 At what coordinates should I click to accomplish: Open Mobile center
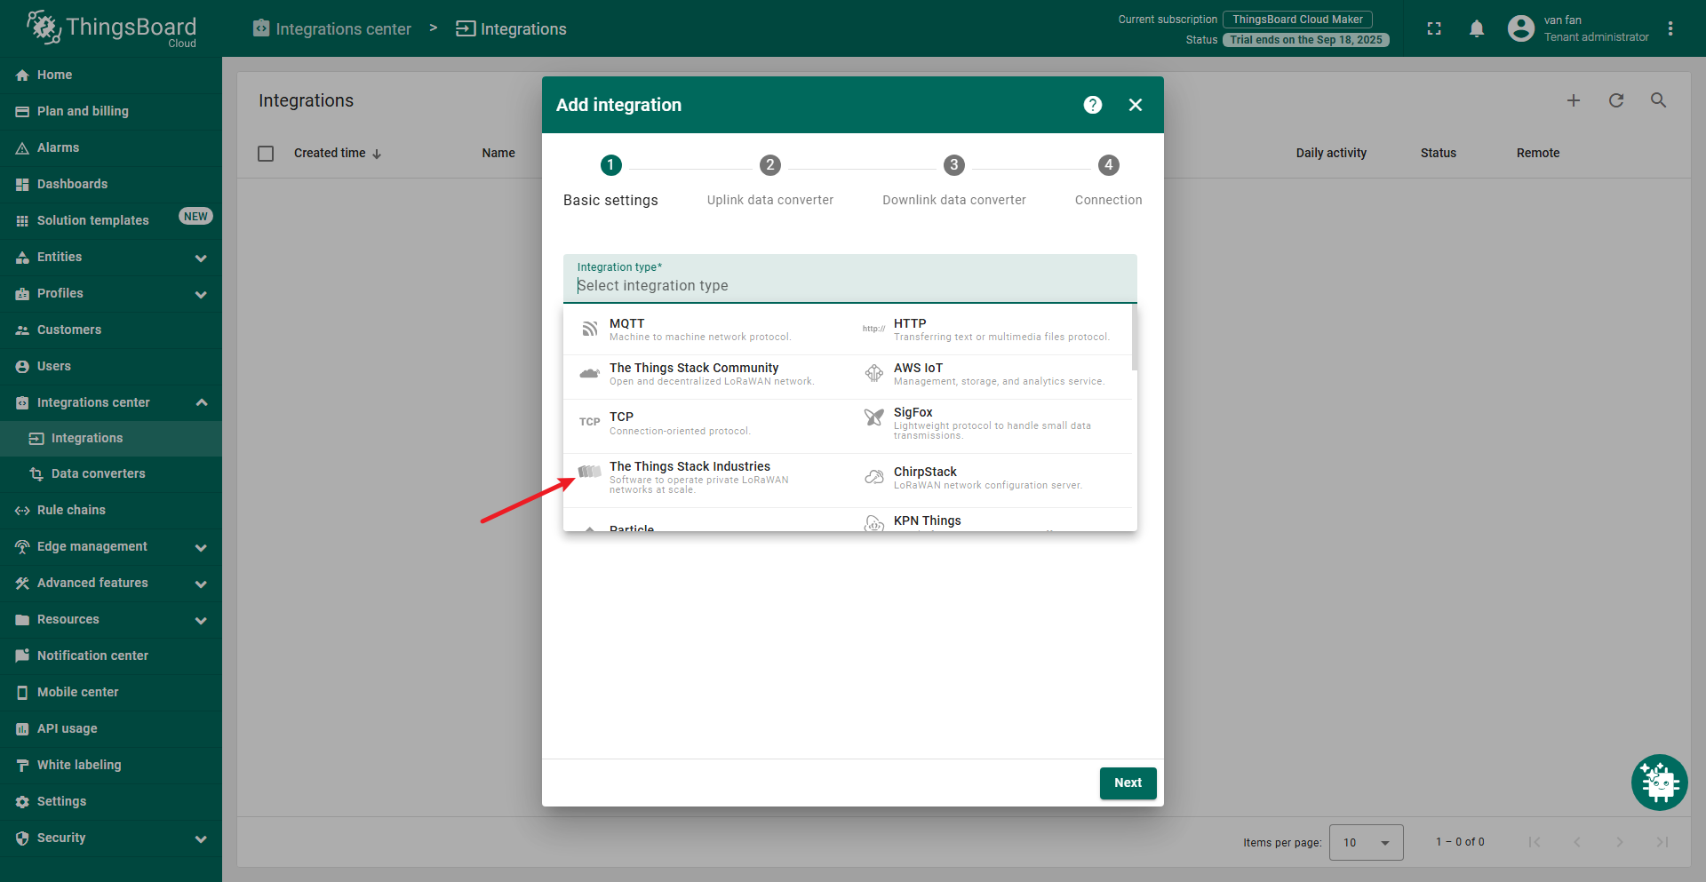point(110,692)
